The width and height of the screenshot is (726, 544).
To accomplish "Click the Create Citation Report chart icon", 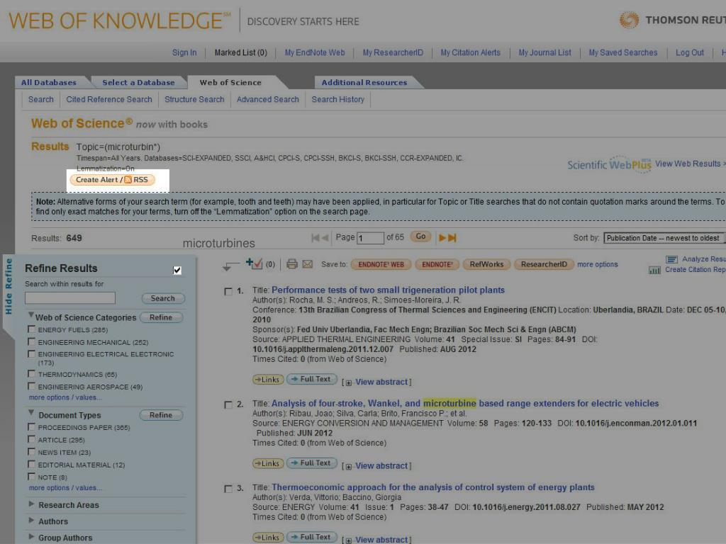I will (x=654, y=270).
